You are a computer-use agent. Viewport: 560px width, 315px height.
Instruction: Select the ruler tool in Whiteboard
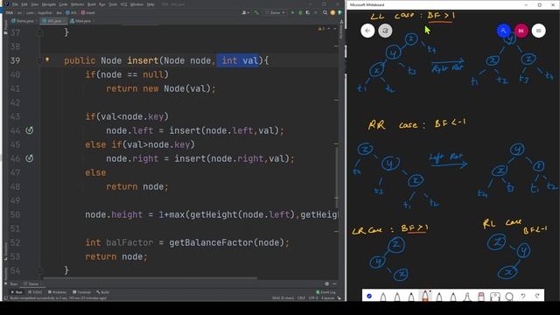[495, 296]
